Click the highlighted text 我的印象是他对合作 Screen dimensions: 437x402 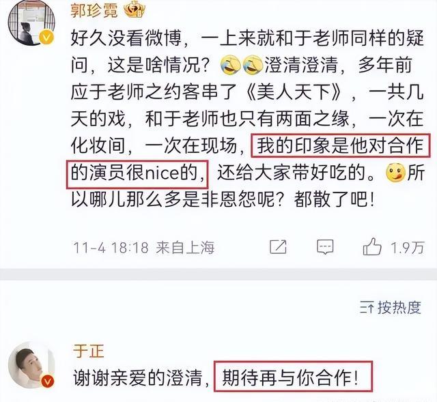[340, 146]
